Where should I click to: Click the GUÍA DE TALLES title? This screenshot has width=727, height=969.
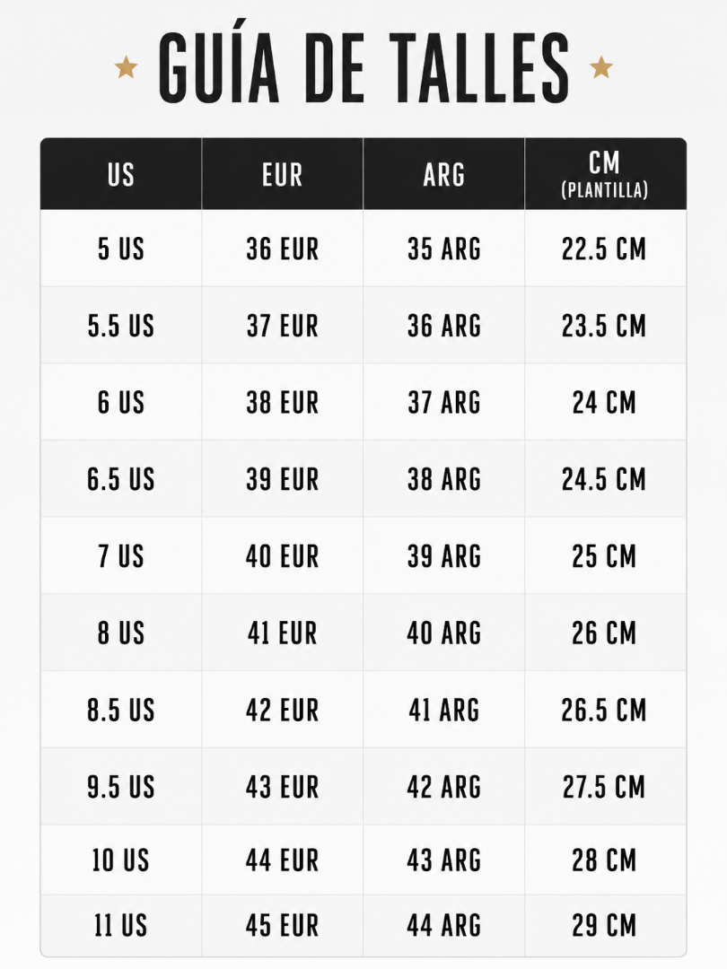[x=363, y=66]
